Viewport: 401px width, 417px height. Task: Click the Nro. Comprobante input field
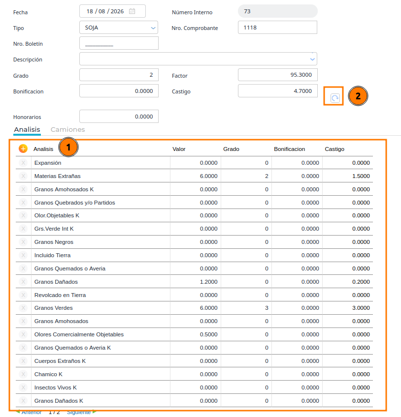tap(277, 28)
